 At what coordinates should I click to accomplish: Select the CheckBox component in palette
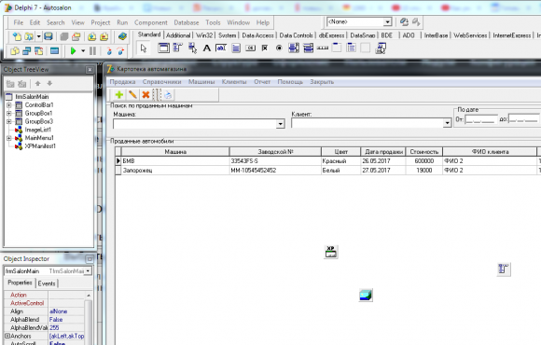pos(265,48)
